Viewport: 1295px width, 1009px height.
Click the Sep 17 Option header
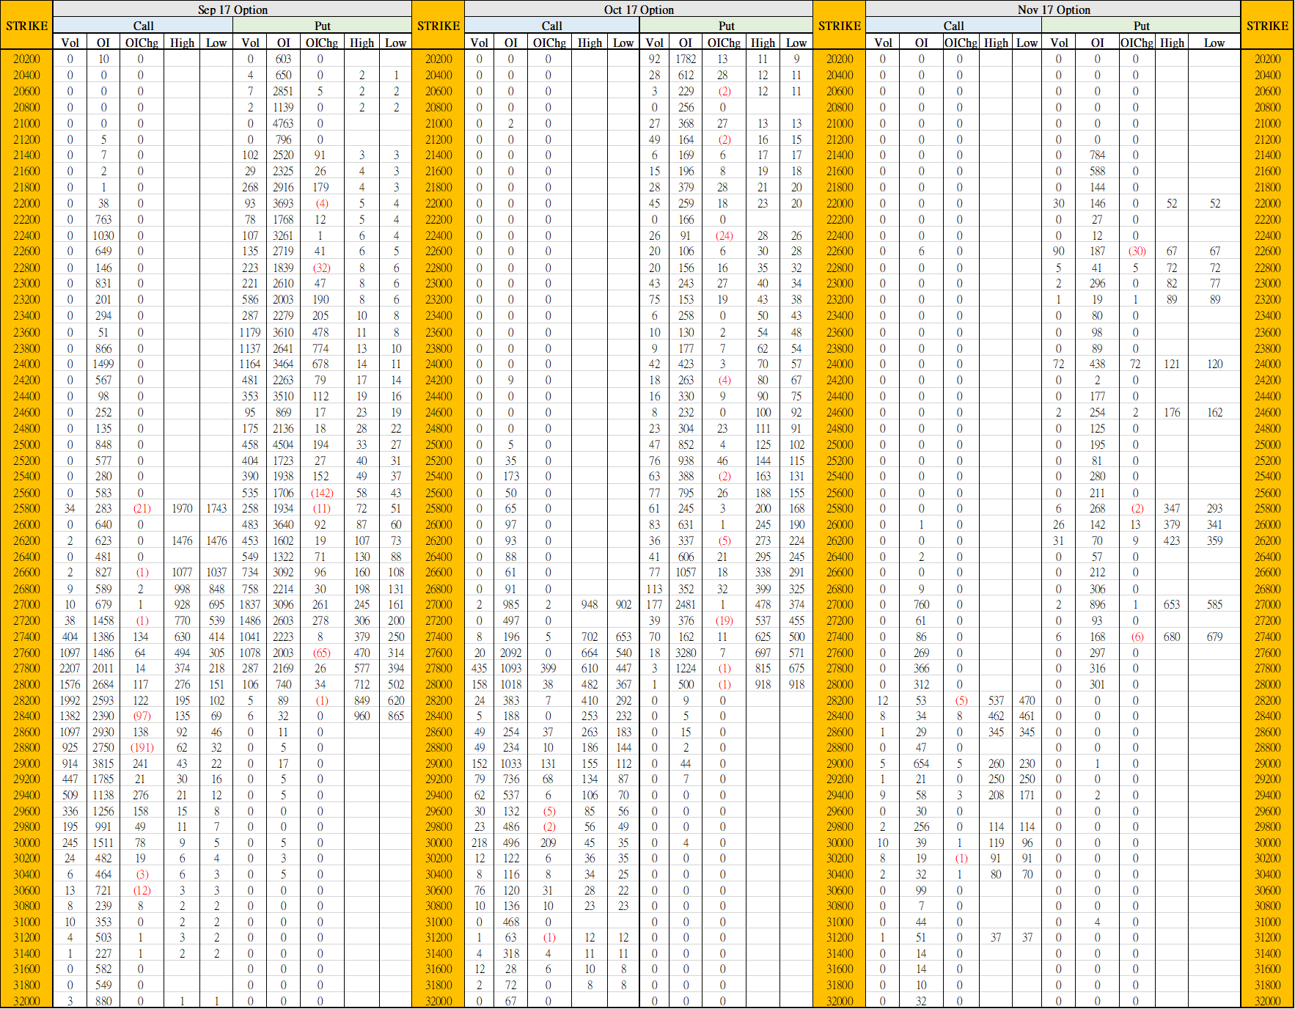tap(232, 10)
